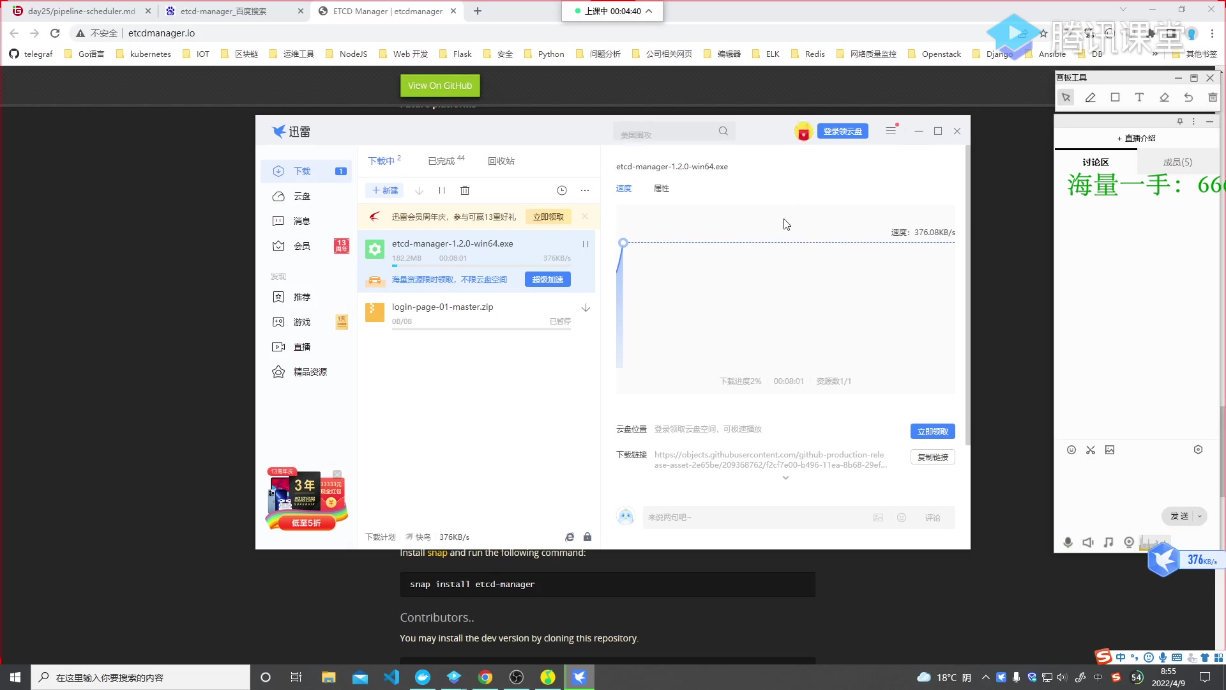The height and width of the screenshot is (690, 1226).
Task: Open 会员 membership in Xunlei sidebar
Action: click(x=301, y=246)
